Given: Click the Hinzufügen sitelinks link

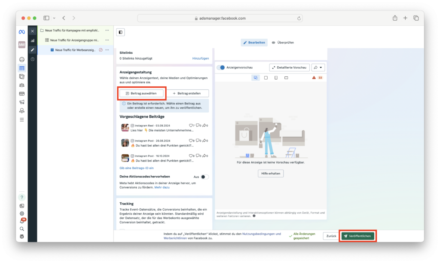Looking at the screenshot, I should (200, 58).
